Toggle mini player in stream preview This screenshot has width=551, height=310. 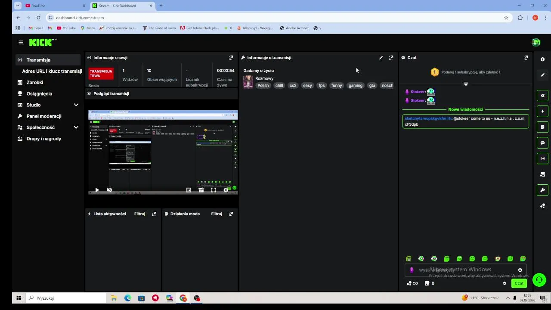pyautogui.click(x=189, y=190)
